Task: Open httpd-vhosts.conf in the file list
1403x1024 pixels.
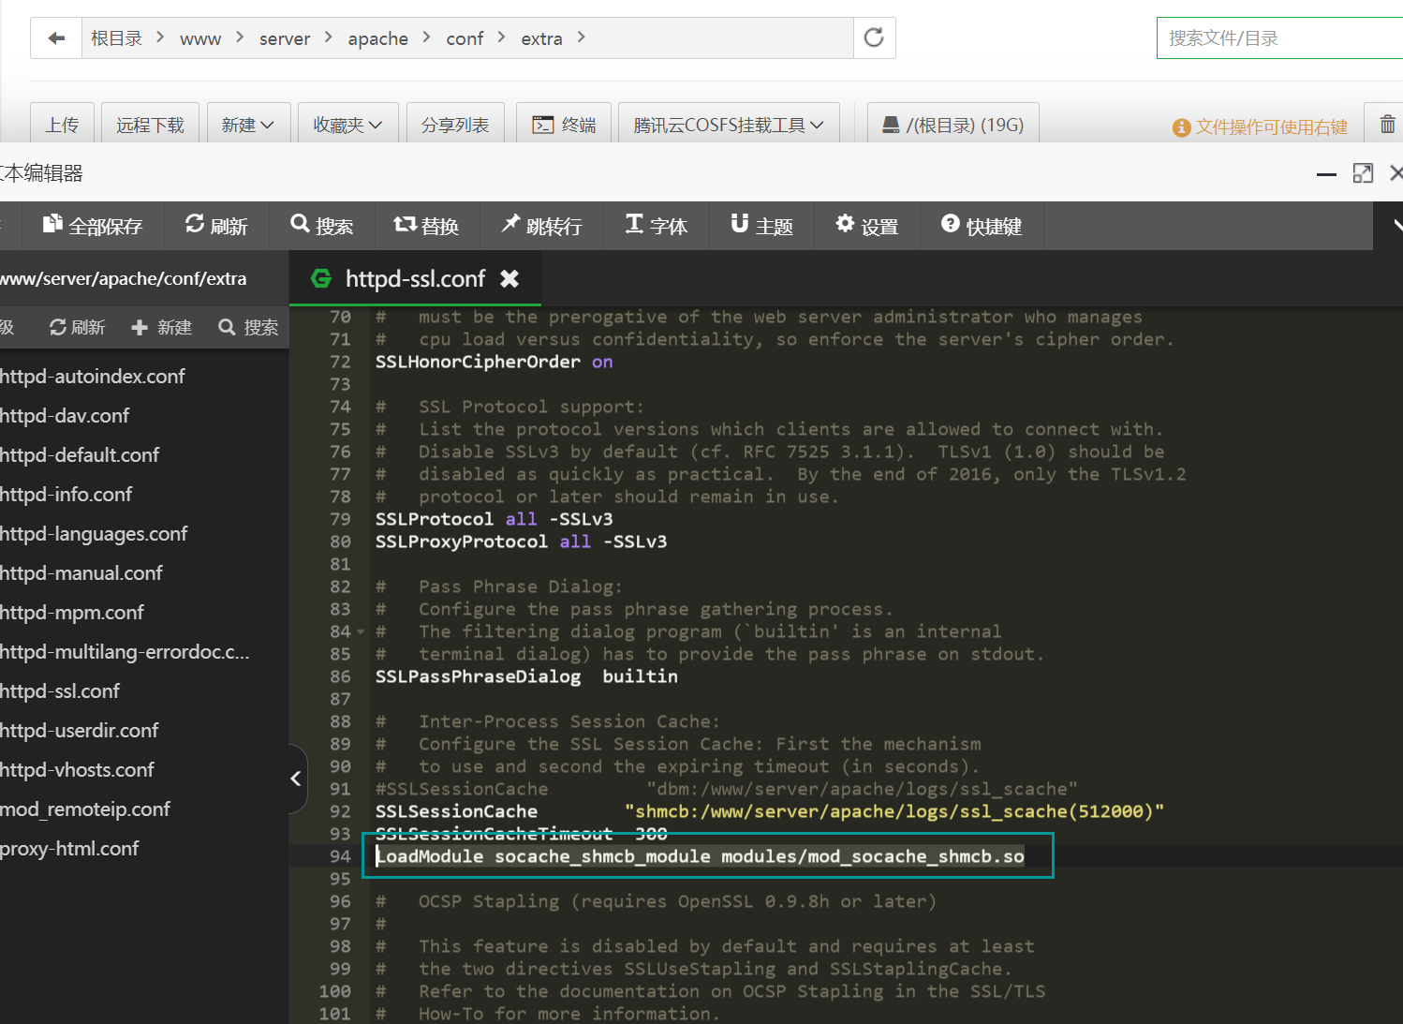Action: (x=77, y=770)
